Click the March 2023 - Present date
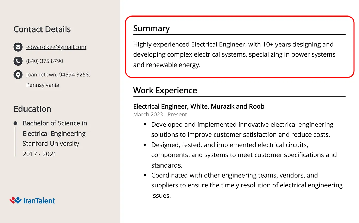Viewport: 359px width, 223px height. pos(160,114)
